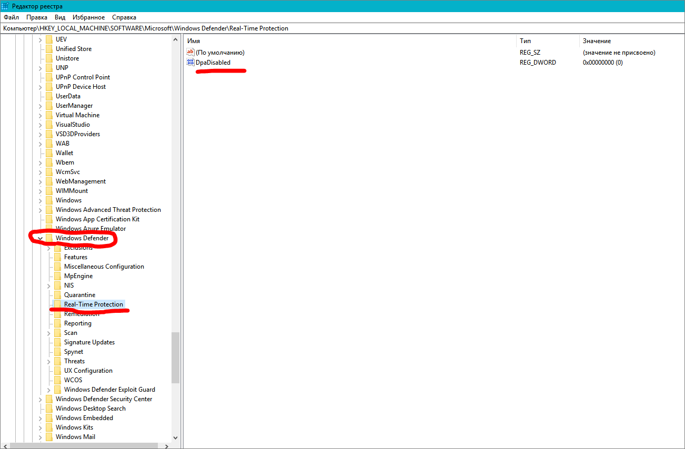Click the WIMMount folder icon
The height and width of the screenshot is (449, 685).
point(49,191)
